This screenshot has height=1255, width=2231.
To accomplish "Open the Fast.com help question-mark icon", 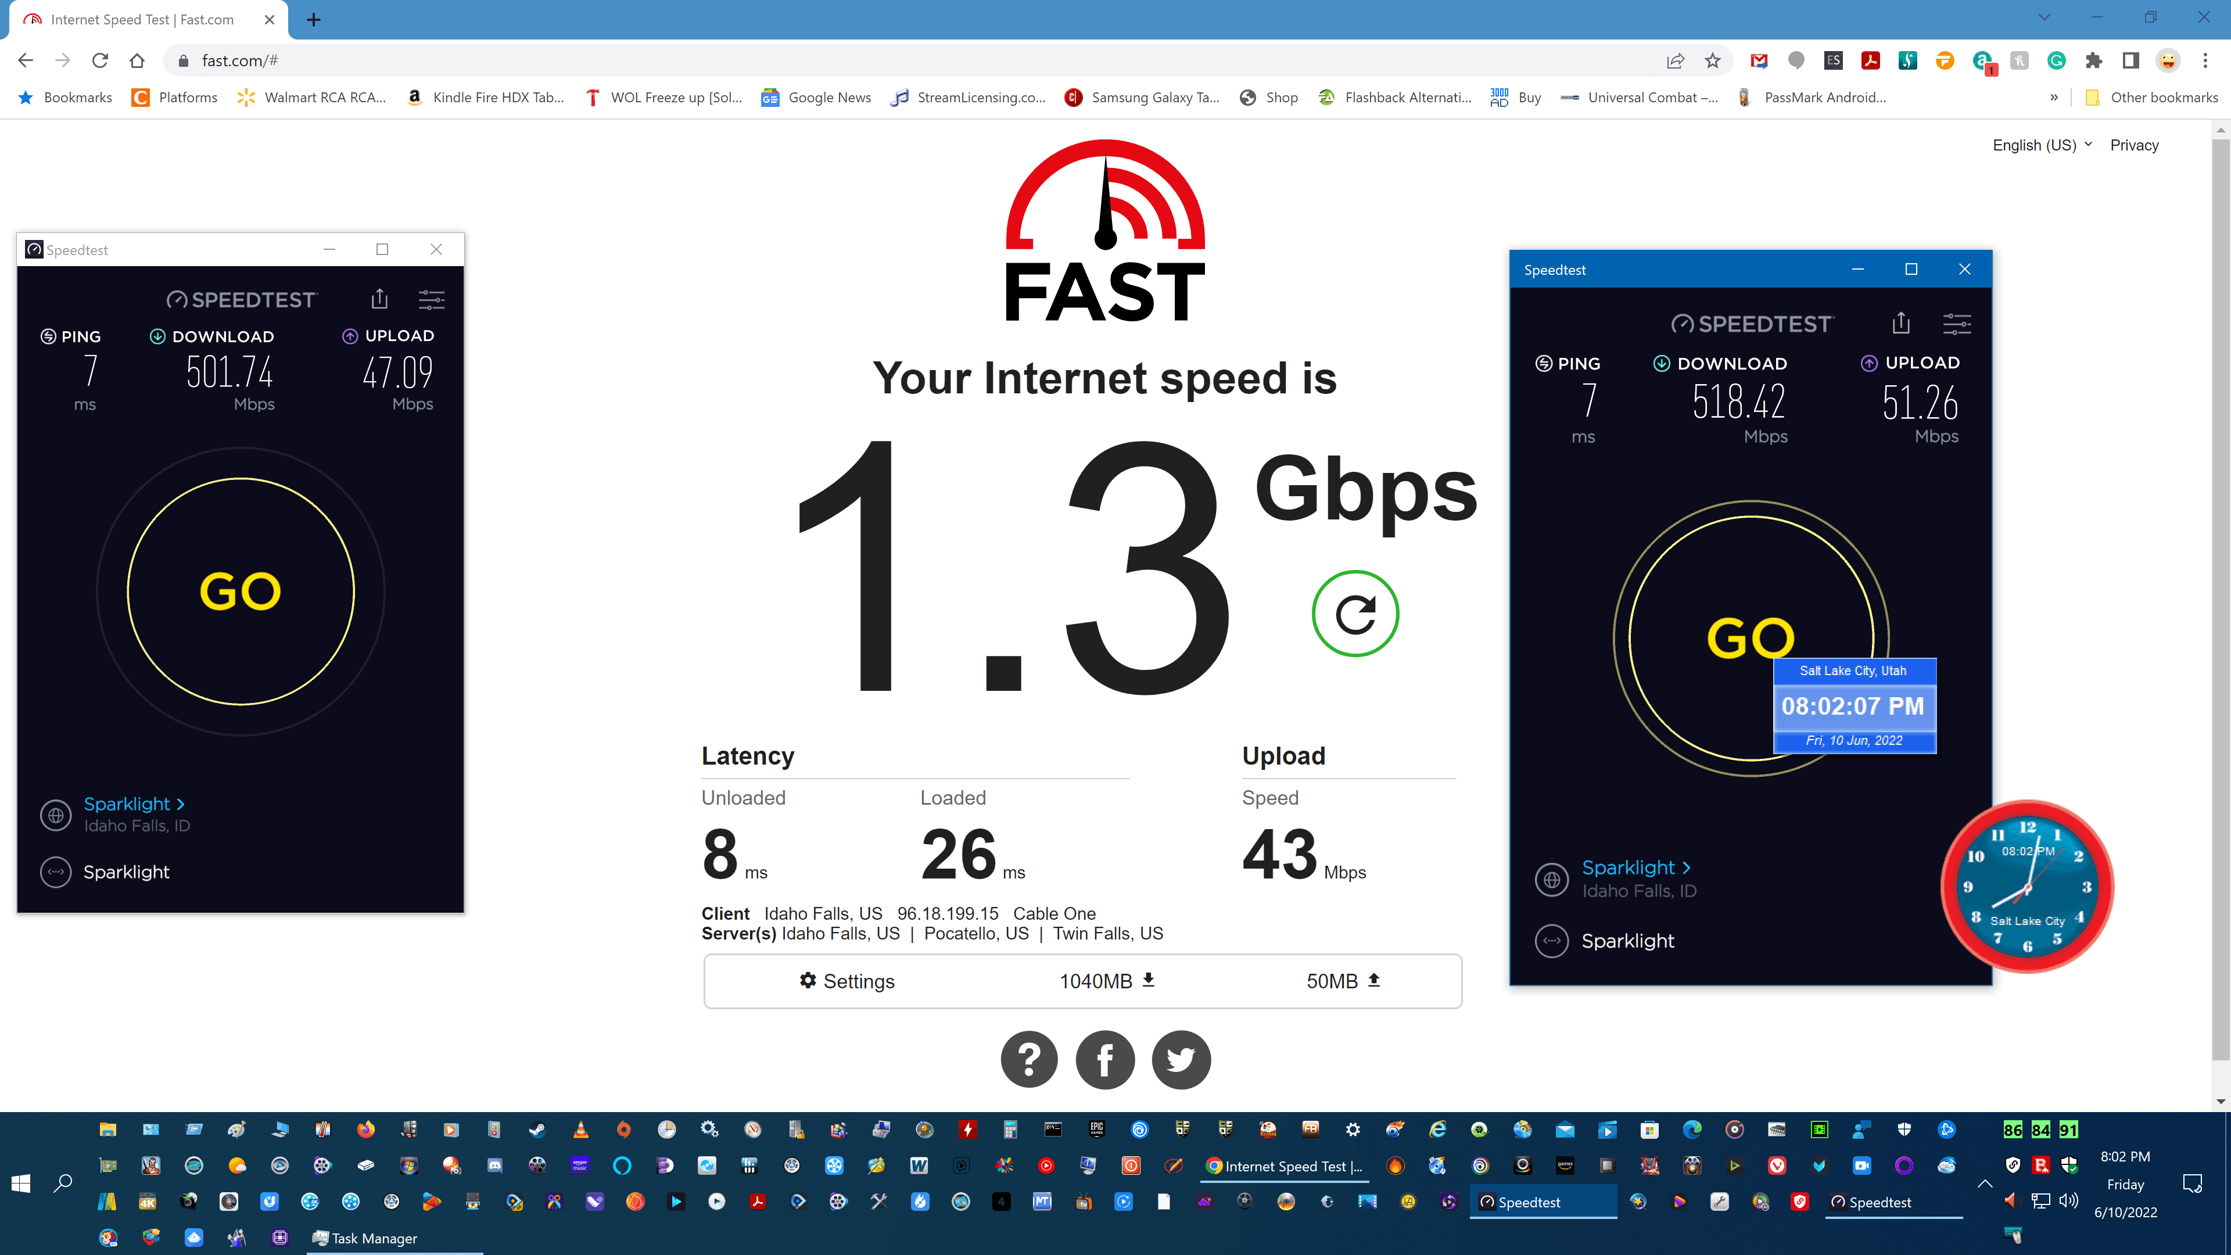I will tap(1029, 1059).
